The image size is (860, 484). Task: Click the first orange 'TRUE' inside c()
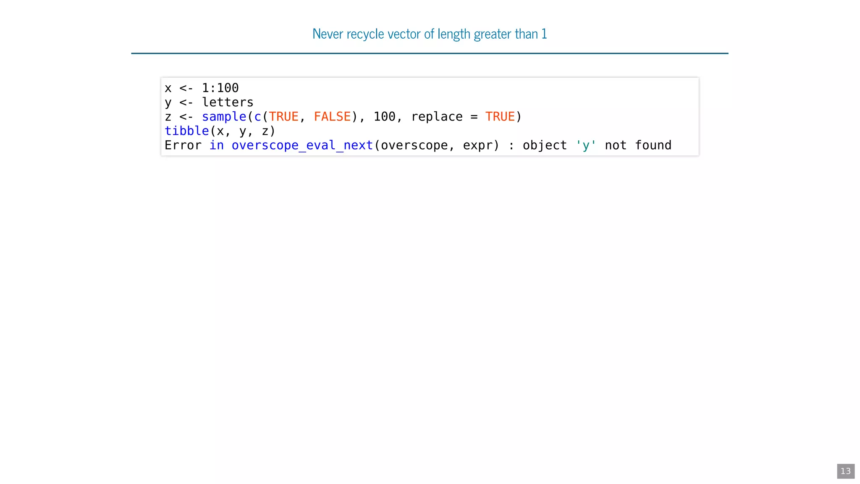[283, 116]
